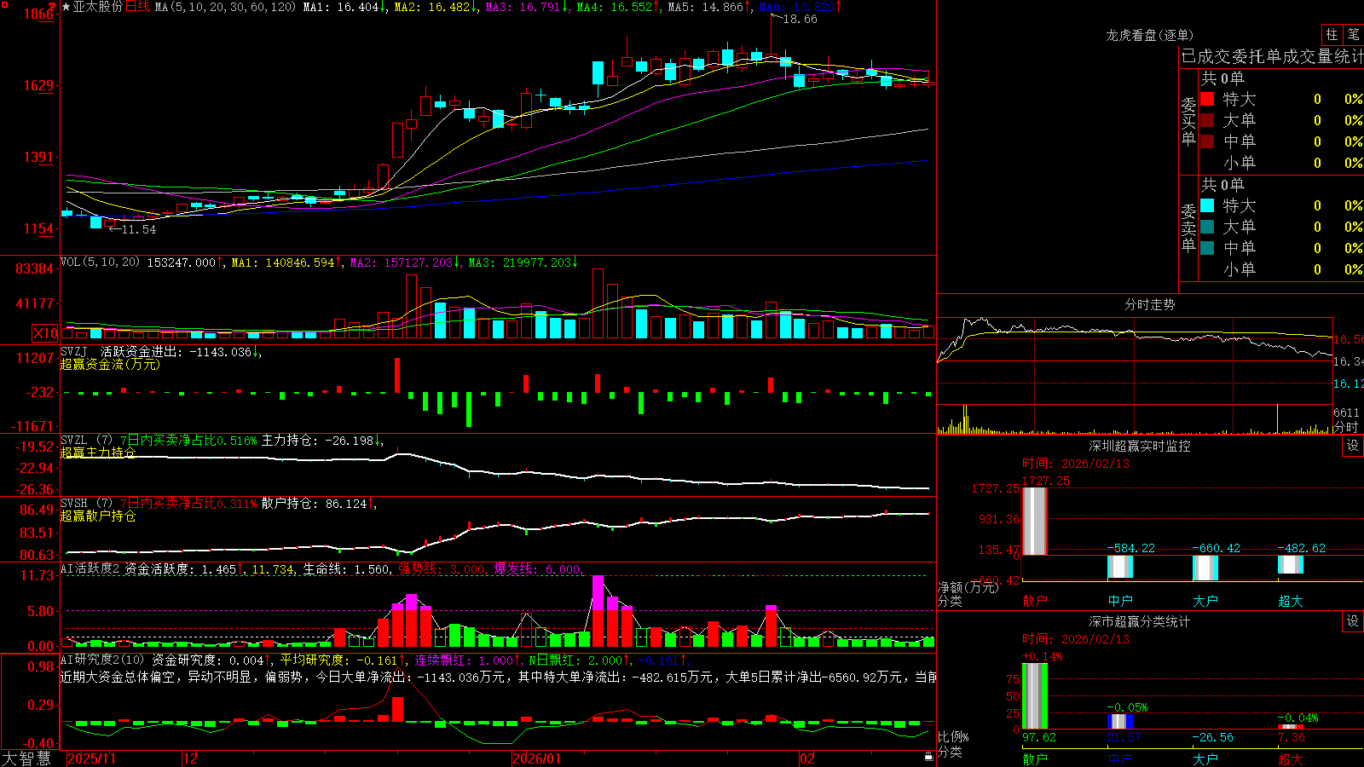Click the dark red 大单 buy-order swatch
Image resolution: width=1364 pixels, height=767 pixels.
(1207, 120)
